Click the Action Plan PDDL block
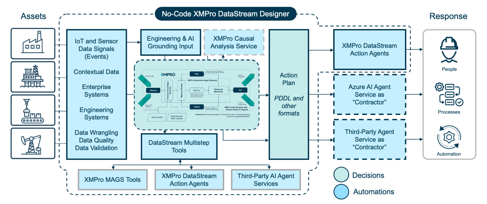The image size is (487, 204). click(289, 94)
